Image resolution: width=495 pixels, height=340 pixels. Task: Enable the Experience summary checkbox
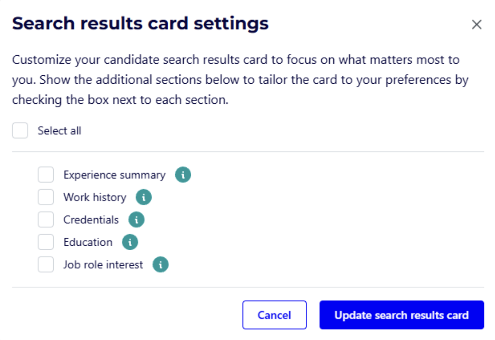click(46, 175)
